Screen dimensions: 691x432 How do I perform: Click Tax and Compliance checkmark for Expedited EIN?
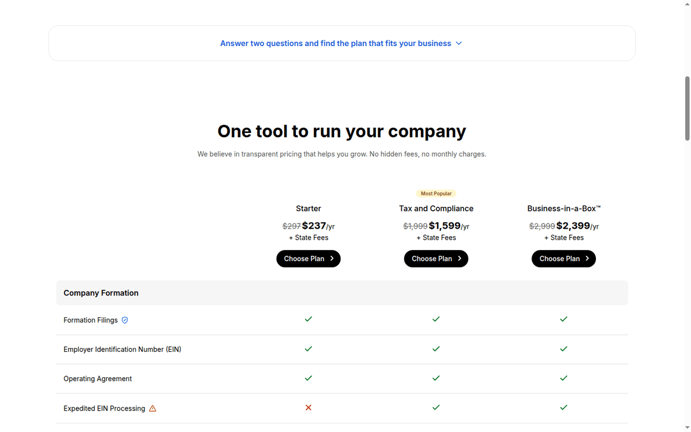pos(436,408)
